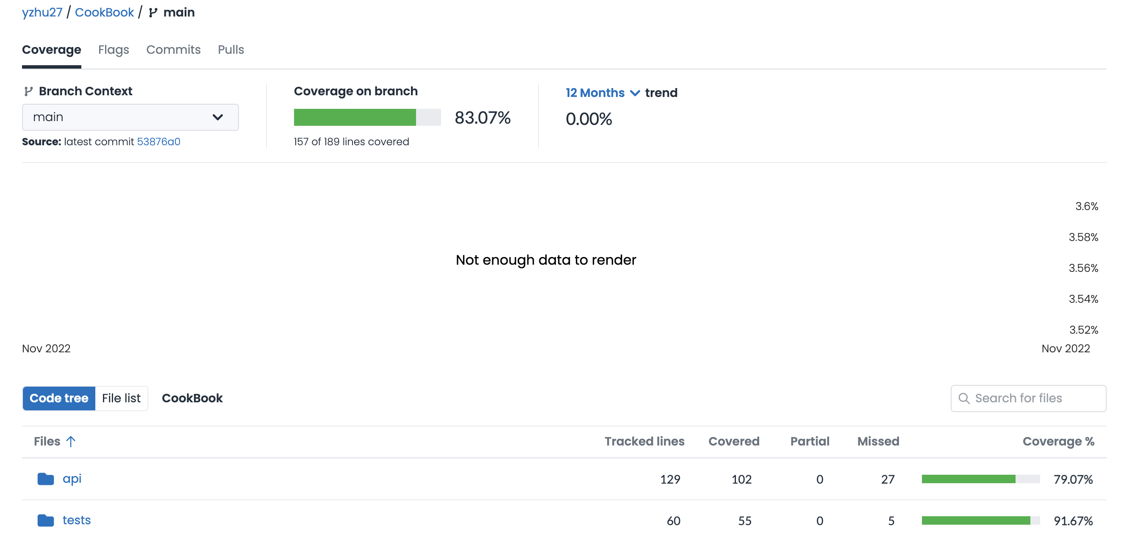Switch to Code tree view

pyautogui.click(x=59, y=398)
